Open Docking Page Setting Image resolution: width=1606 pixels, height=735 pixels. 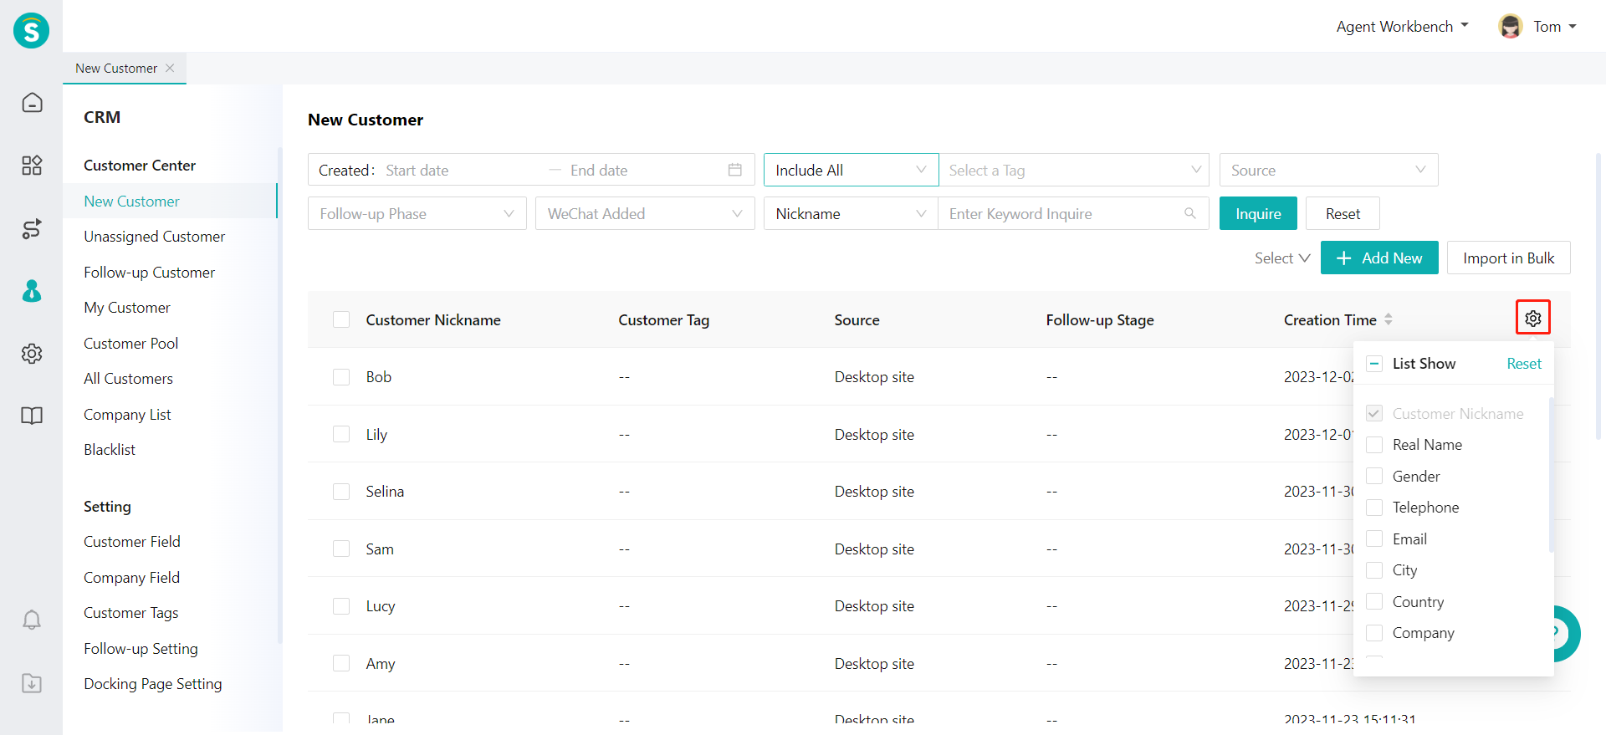(153, 684)
